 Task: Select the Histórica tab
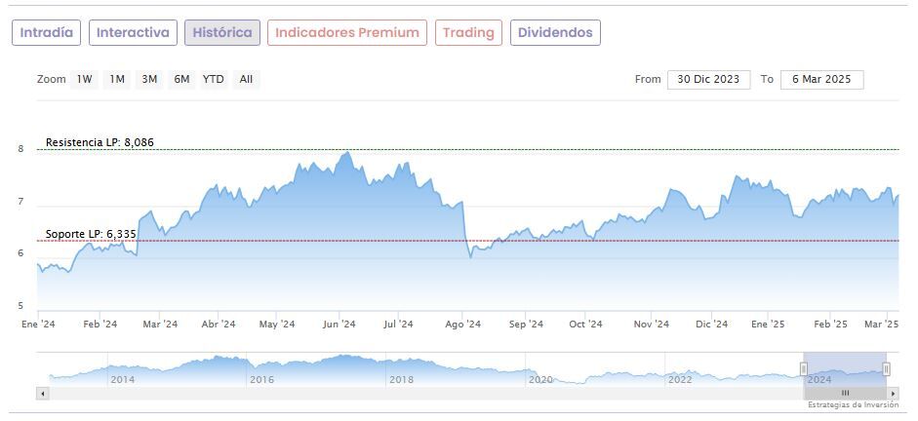tap(222, 33)
